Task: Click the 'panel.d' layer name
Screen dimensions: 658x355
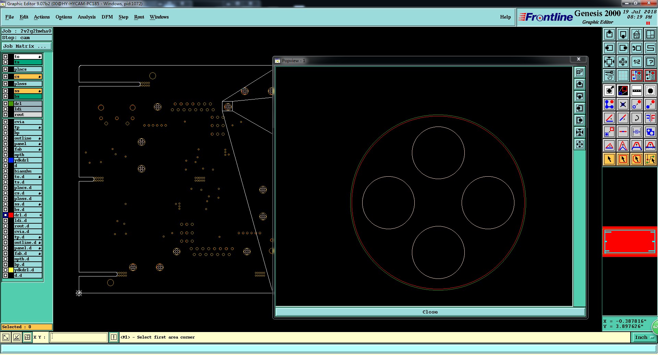Action: click(x=28, y=248)
